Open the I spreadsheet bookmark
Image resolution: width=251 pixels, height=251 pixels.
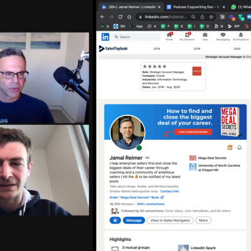point(191,26)
